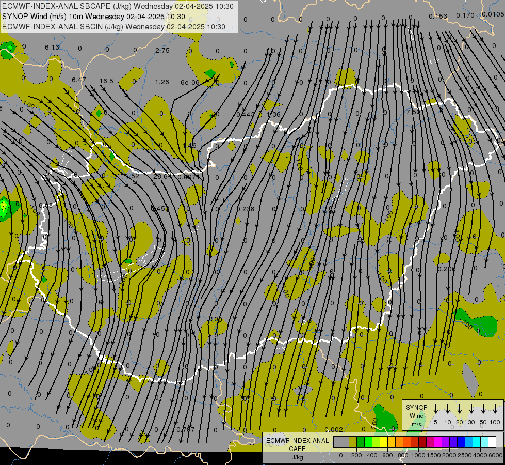Click the map value 23.6
505x465 pixels.
160,177
